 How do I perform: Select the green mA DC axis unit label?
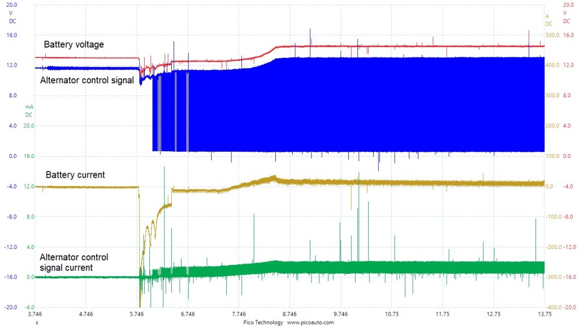point(29,111)
